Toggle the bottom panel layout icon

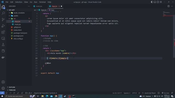coord(155,2)
